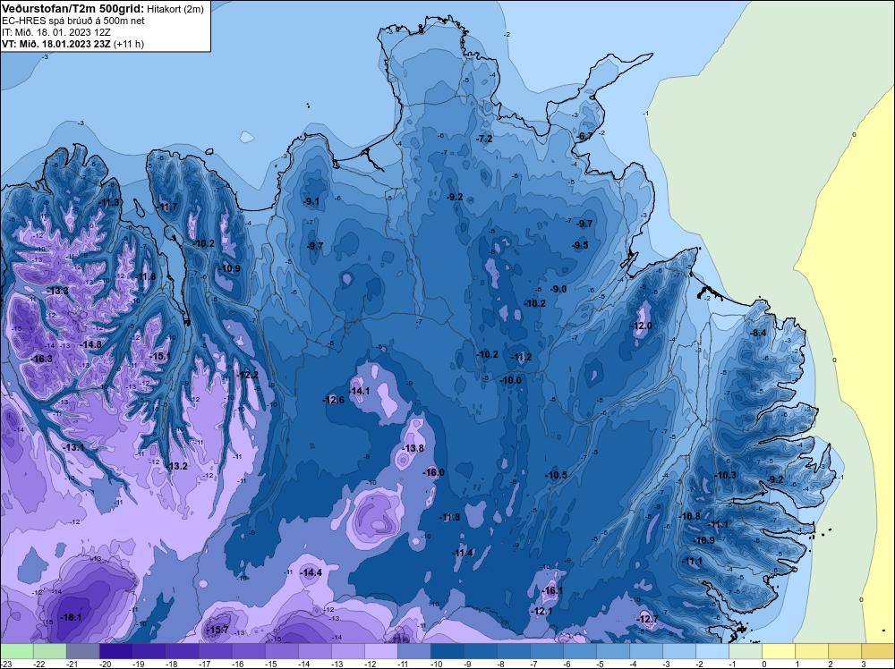Select the lavender -12 legend color box
Viewport: 895px width, 669px height.
(x=380, y=651)
